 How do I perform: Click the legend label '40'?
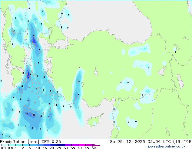(80, 148)
